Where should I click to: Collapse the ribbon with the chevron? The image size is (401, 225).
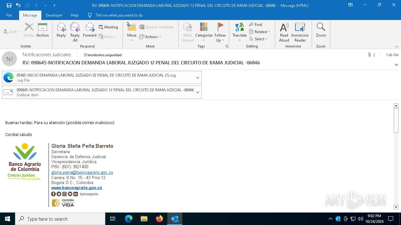[397, 47]
